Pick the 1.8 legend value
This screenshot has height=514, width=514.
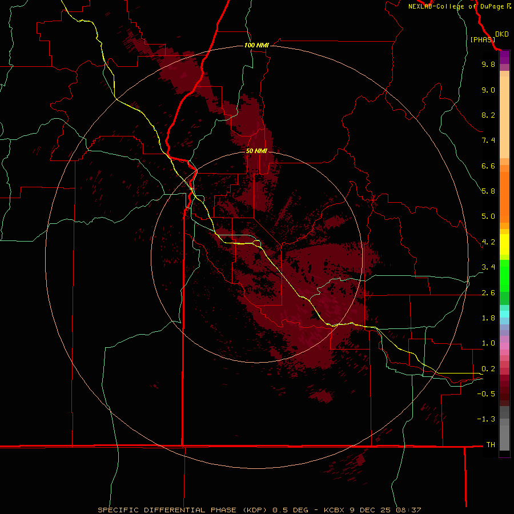tap(488, 318)
